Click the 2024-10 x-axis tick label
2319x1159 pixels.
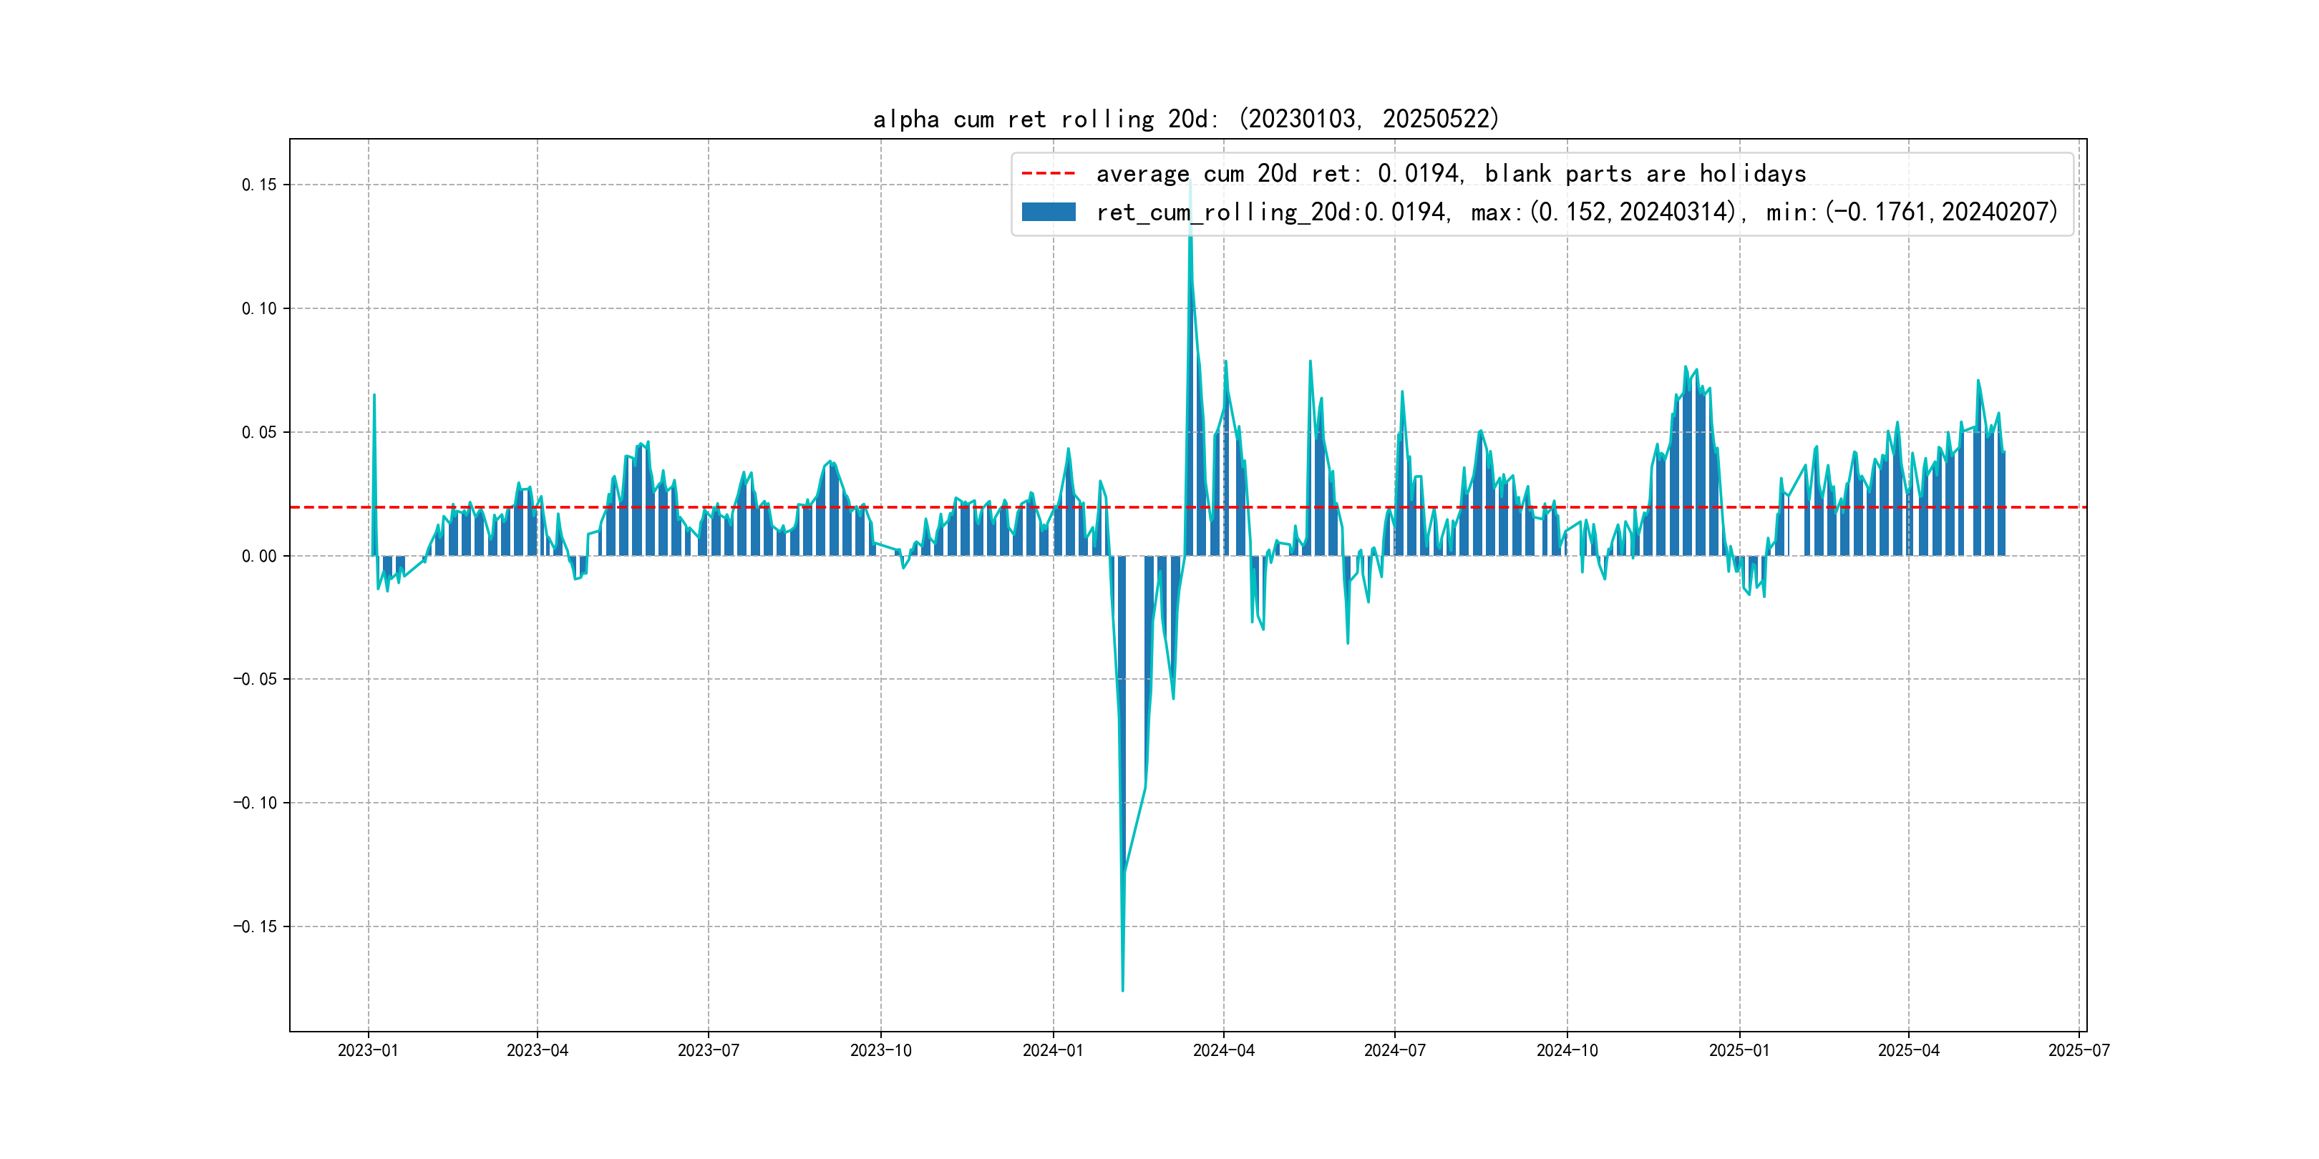tap(1567, 1050)
